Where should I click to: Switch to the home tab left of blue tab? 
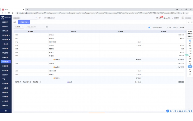coord(15,22)
